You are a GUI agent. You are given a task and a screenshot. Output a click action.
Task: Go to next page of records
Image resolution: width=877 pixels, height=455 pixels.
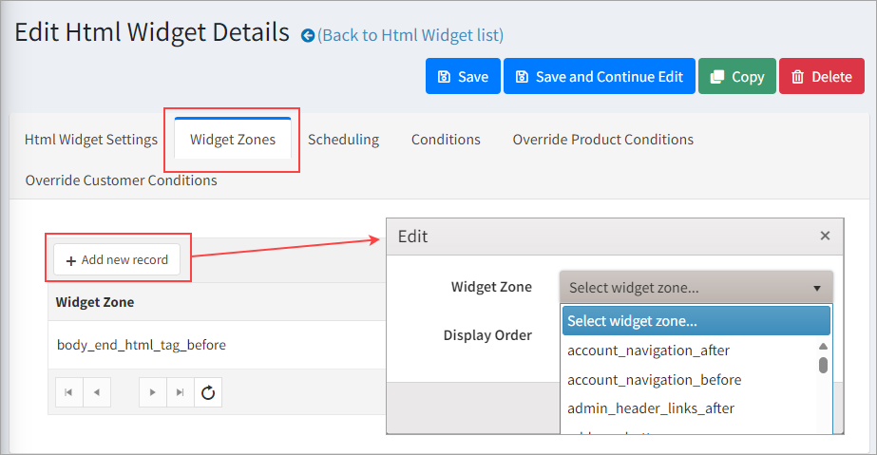tap(153, 392)
